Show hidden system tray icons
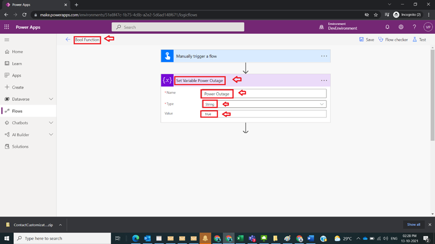 click(358, 238)
